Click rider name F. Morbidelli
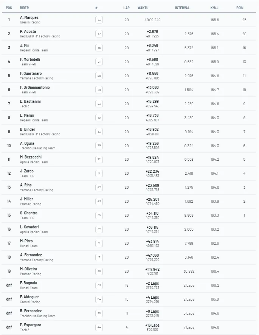 coord(30,59)
